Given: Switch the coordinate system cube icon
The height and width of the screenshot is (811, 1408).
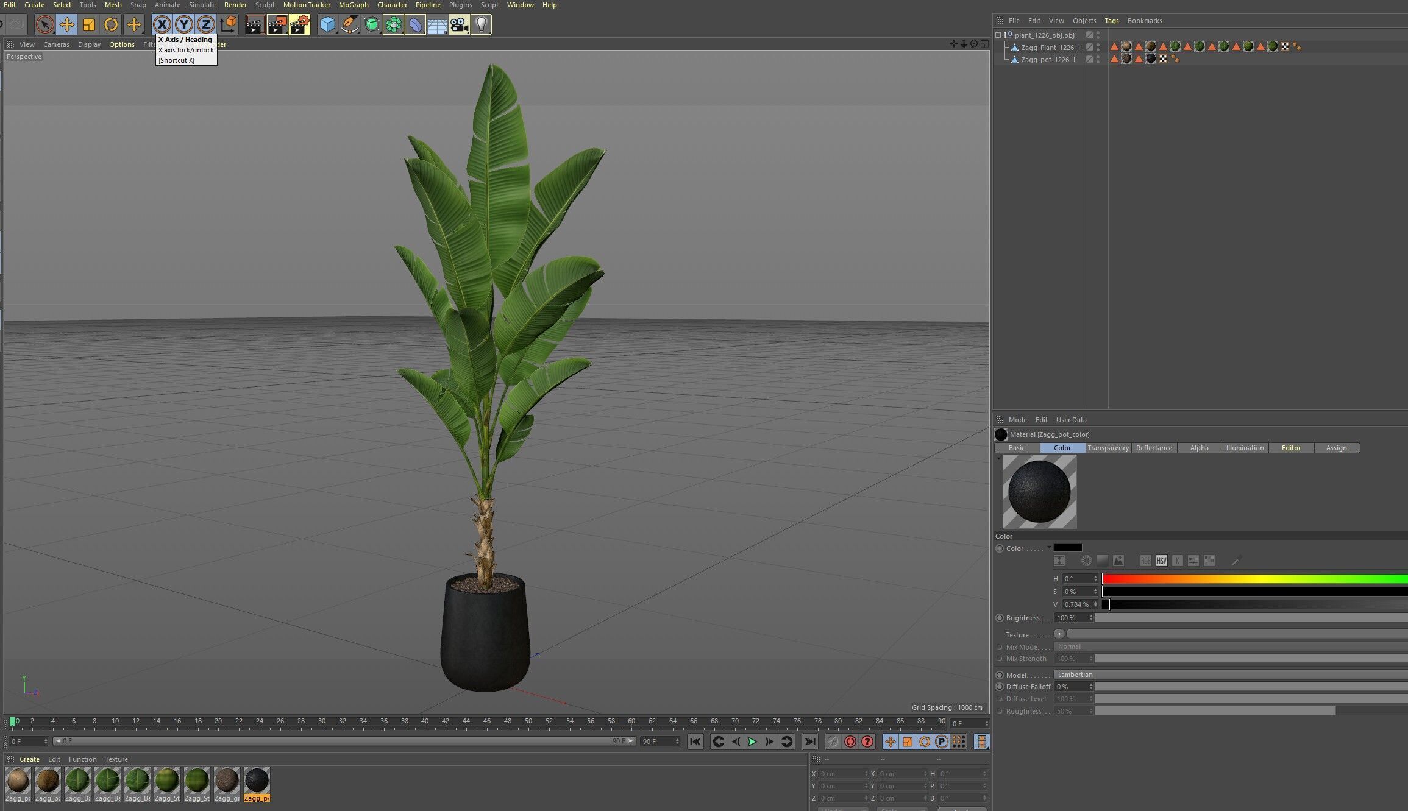Looking at the screenshot, I should pos(229,25).
